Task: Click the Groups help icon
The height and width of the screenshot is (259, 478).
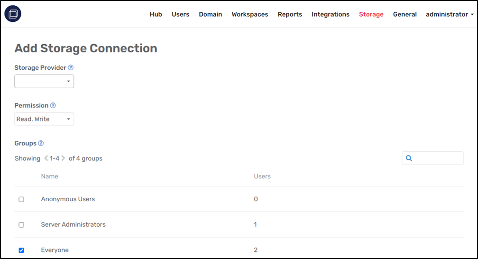Action: [x=41, y=143]
